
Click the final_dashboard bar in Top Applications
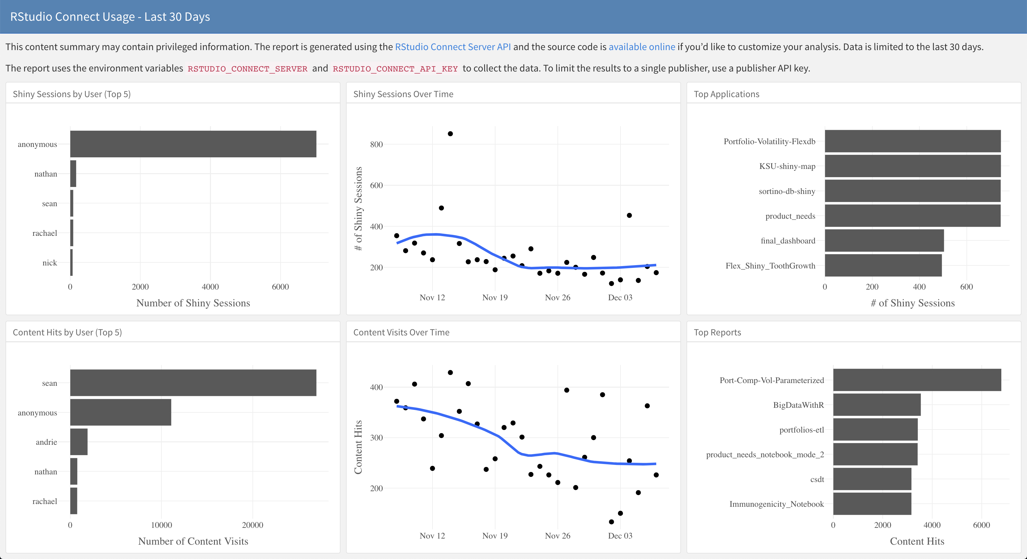point(884,240)
